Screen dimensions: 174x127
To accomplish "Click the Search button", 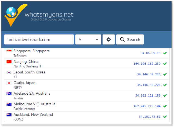I will (x=130, y=39).
